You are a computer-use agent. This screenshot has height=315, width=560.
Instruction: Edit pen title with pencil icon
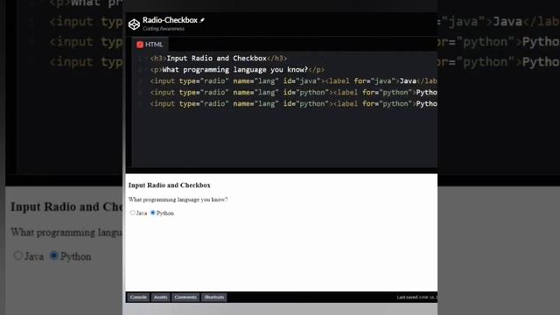202,20
